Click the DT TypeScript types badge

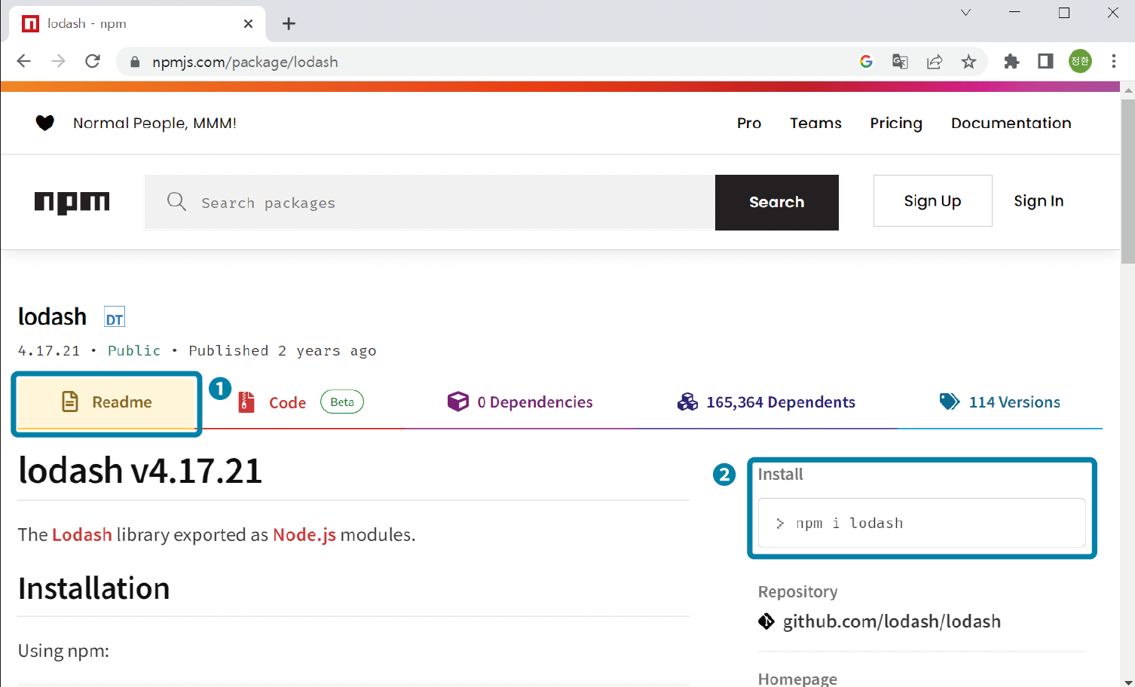pos(115,318)
